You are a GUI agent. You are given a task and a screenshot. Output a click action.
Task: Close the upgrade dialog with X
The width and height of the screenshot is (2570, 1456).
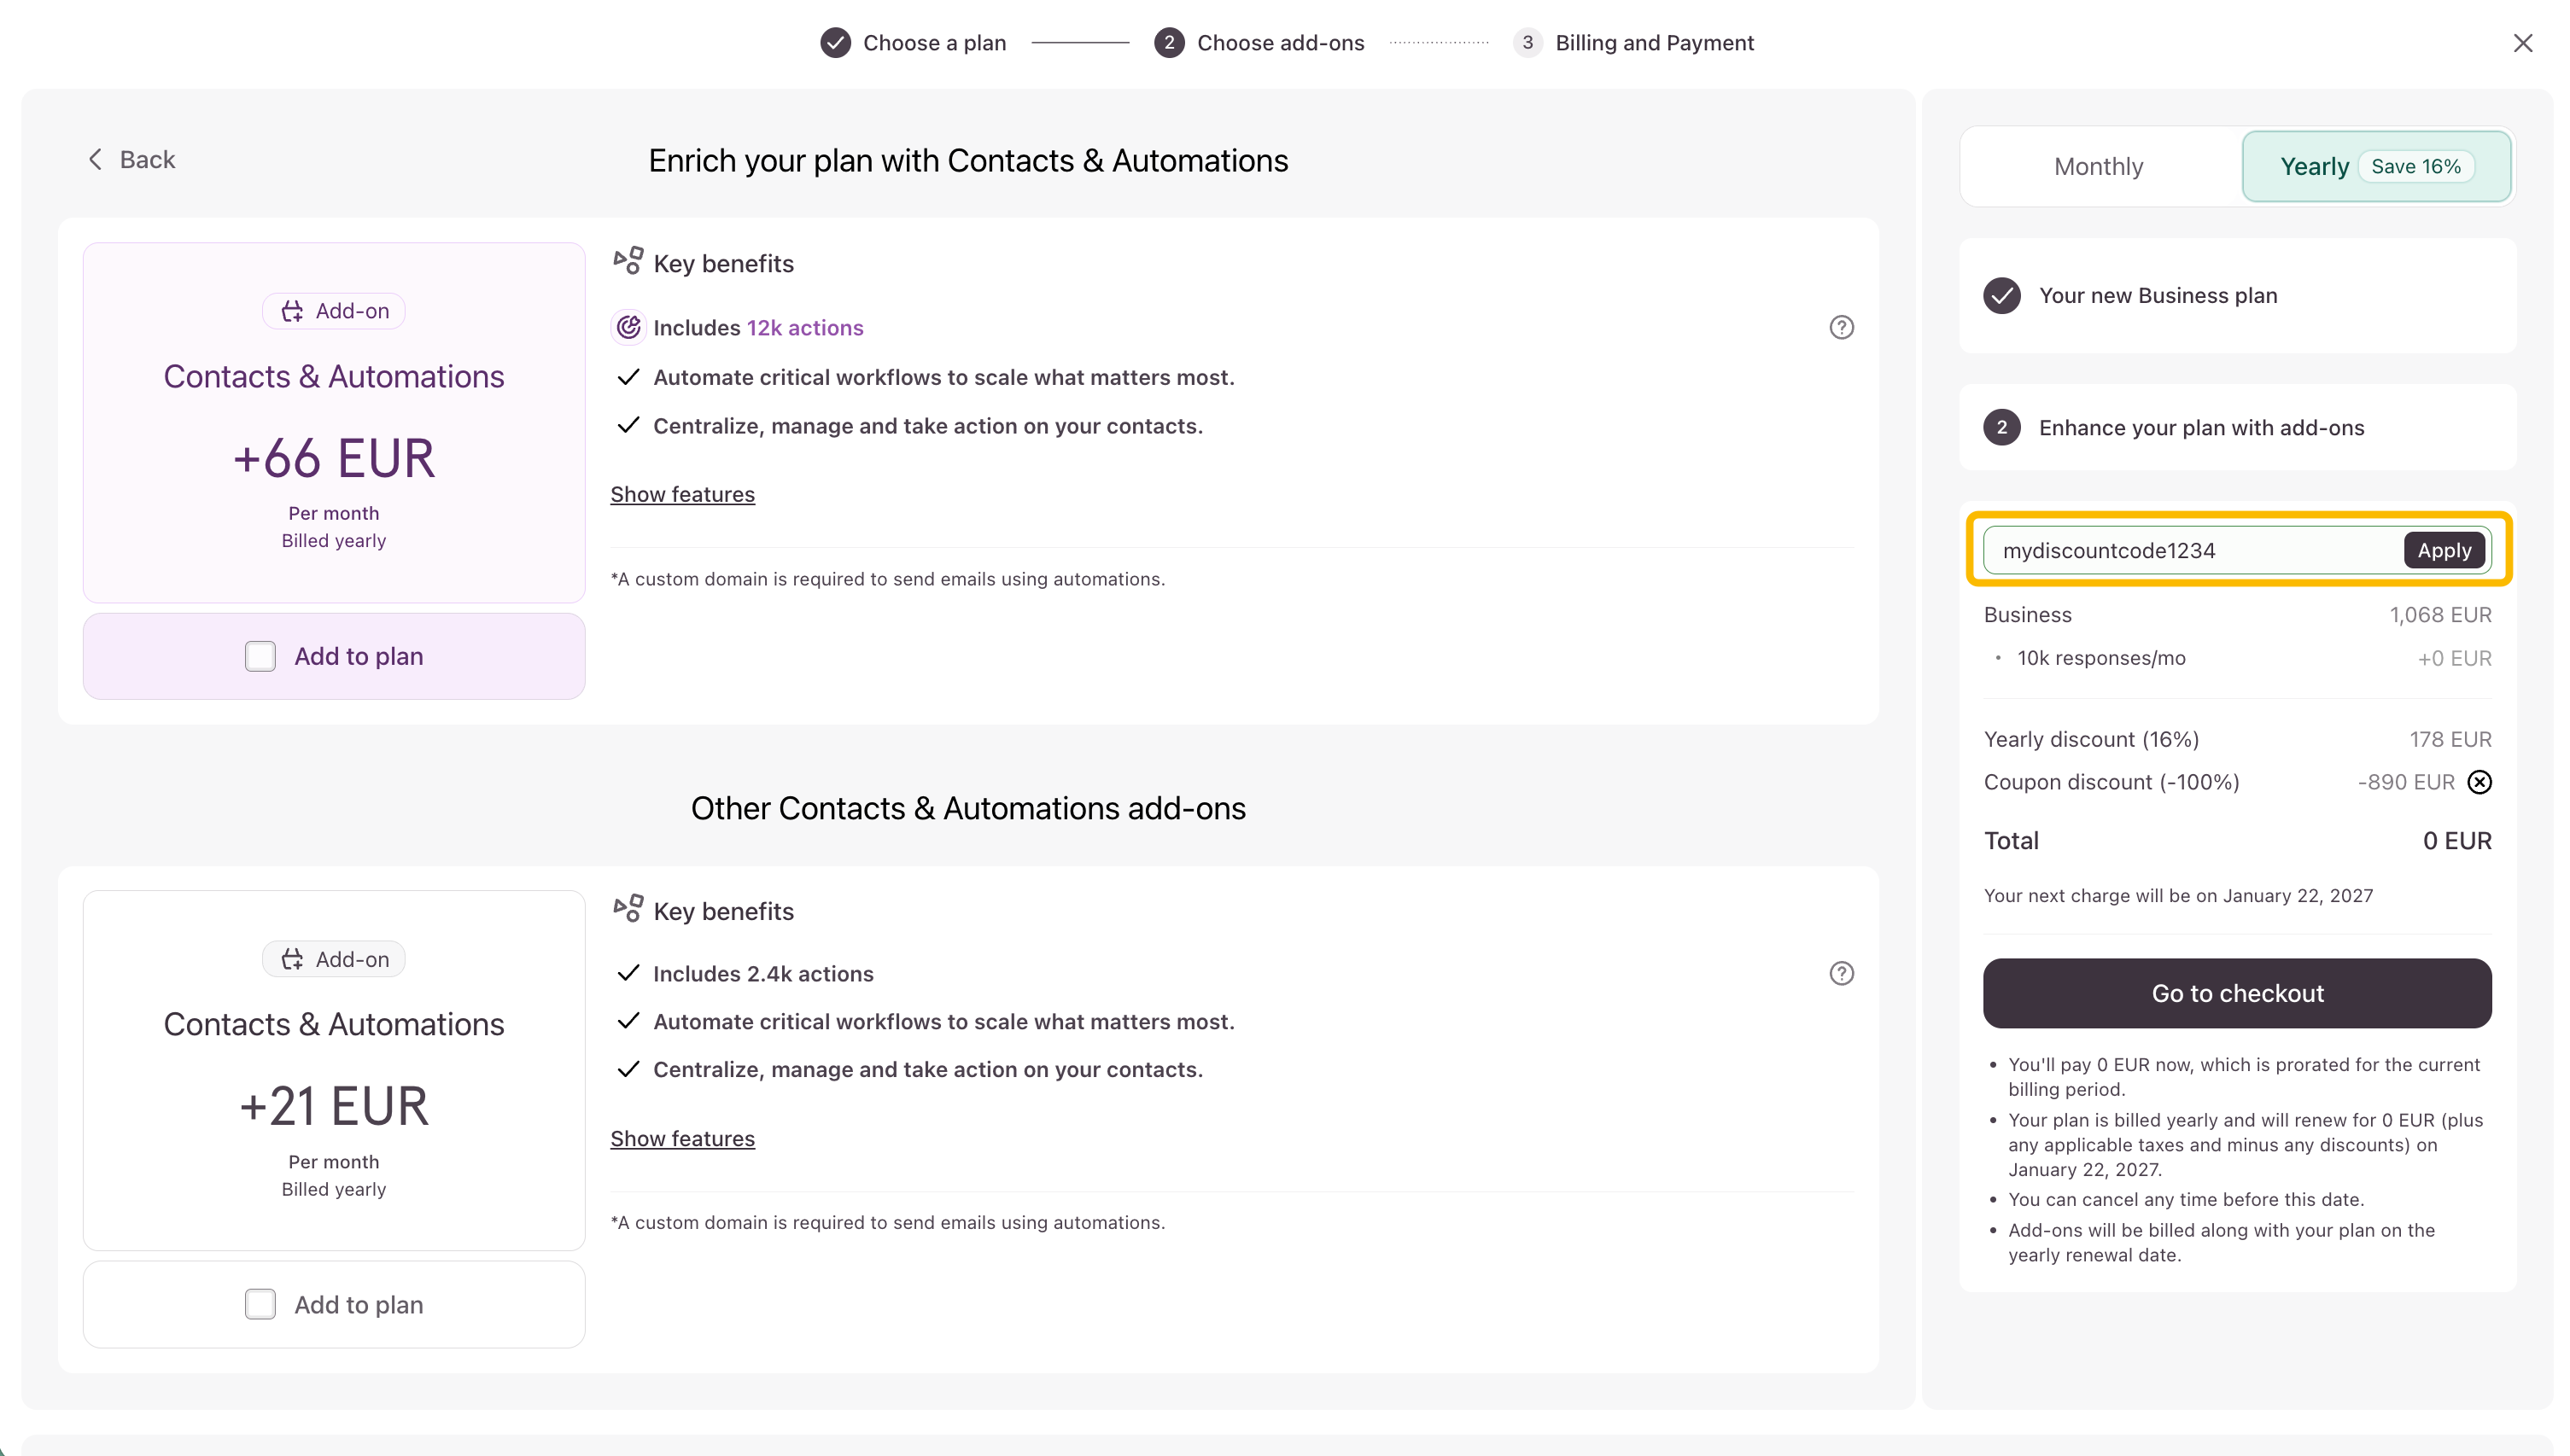(2522, 43)
